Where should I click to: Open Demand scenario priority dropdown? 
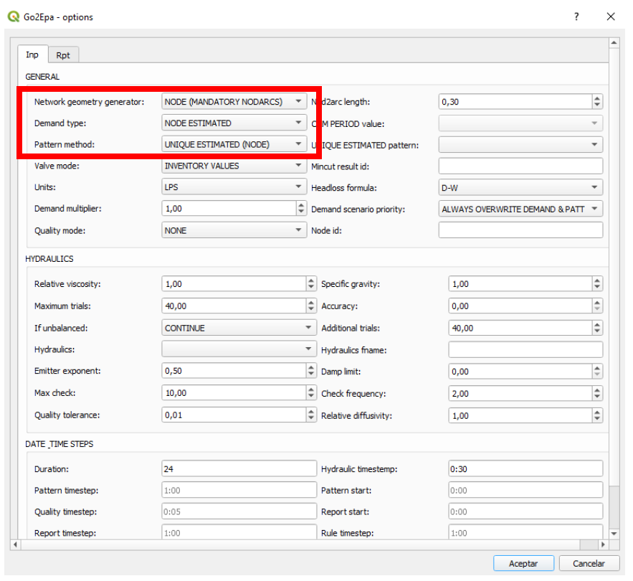[x=520, y=209]
